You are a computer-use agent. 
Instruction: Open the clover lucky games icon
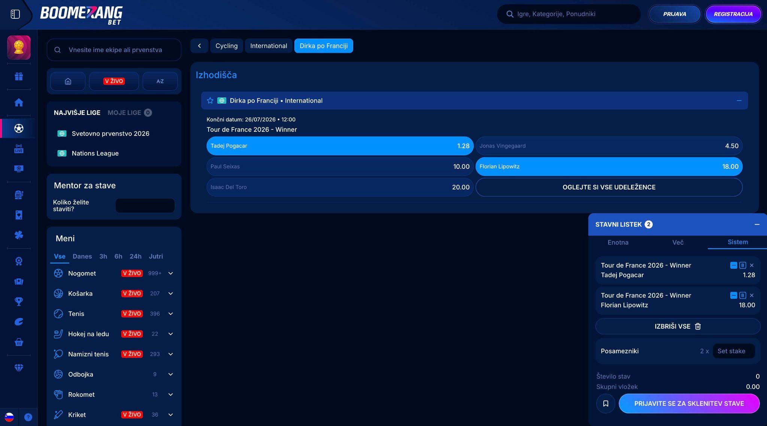(19, 235)
